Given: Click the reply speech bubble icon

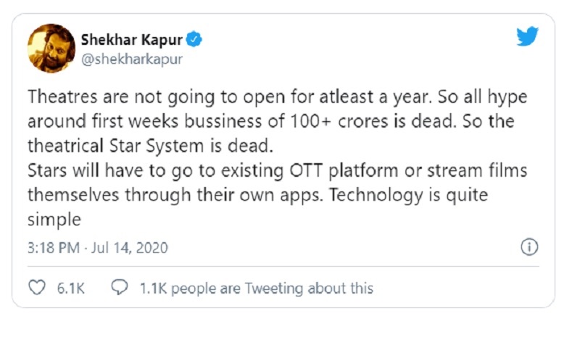Looking at the screenshot, I should coord(120,288).
